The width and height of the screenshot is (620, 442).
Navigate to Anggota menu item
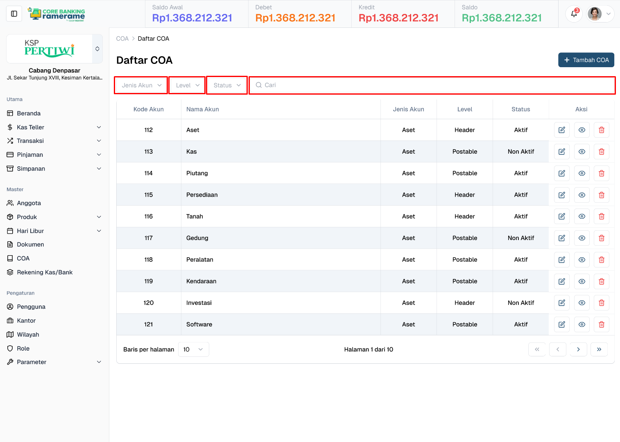29,203
